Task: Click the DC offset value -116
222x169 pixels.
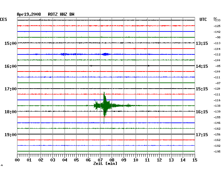Action: pyautogui.click(x=217, y=100)
